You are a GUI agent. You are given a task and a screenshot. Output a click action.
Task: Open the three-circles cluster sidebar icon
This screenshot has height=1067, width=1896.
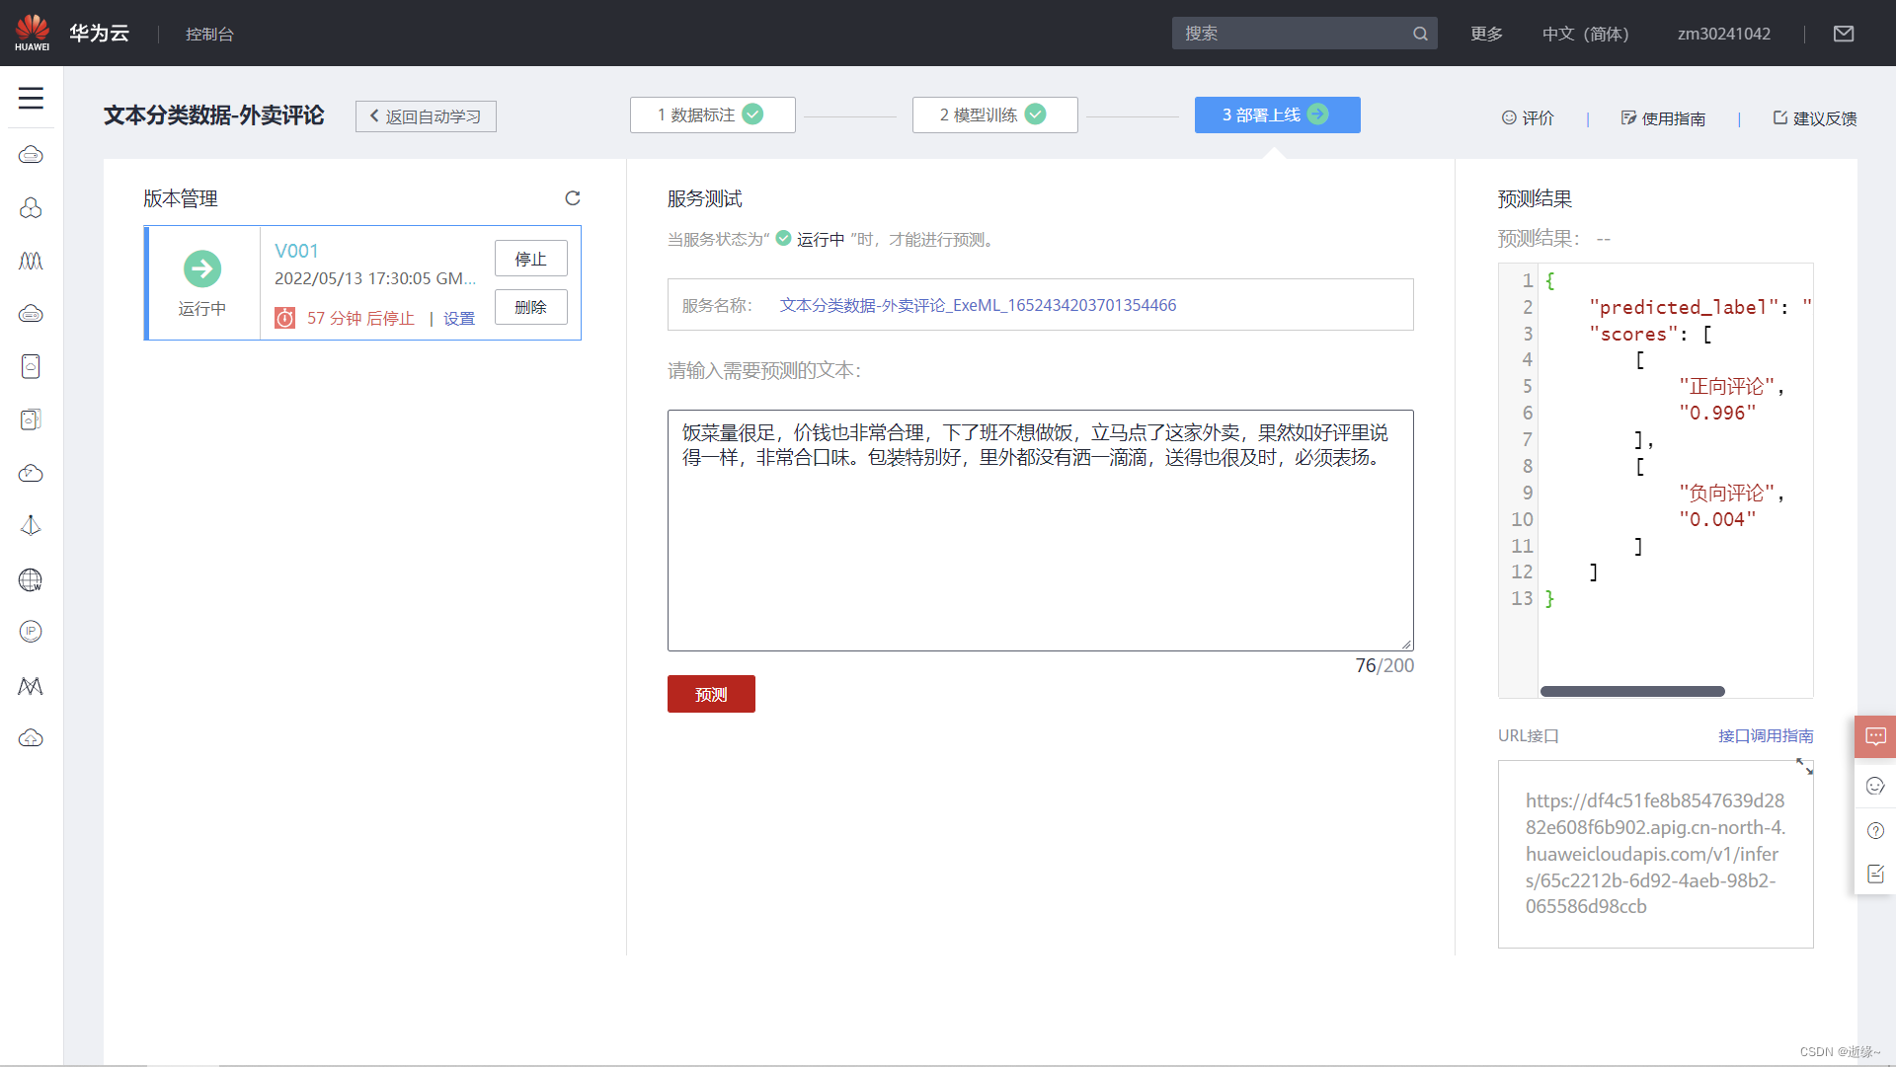tap(31, 208)
